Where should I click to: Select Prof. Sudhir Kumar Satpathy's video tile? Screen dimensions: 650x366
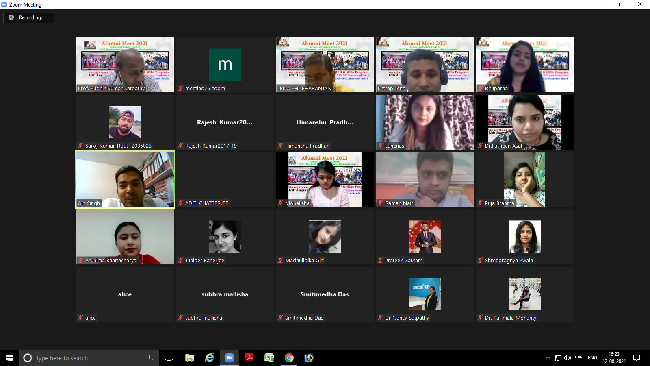(125, 65)
